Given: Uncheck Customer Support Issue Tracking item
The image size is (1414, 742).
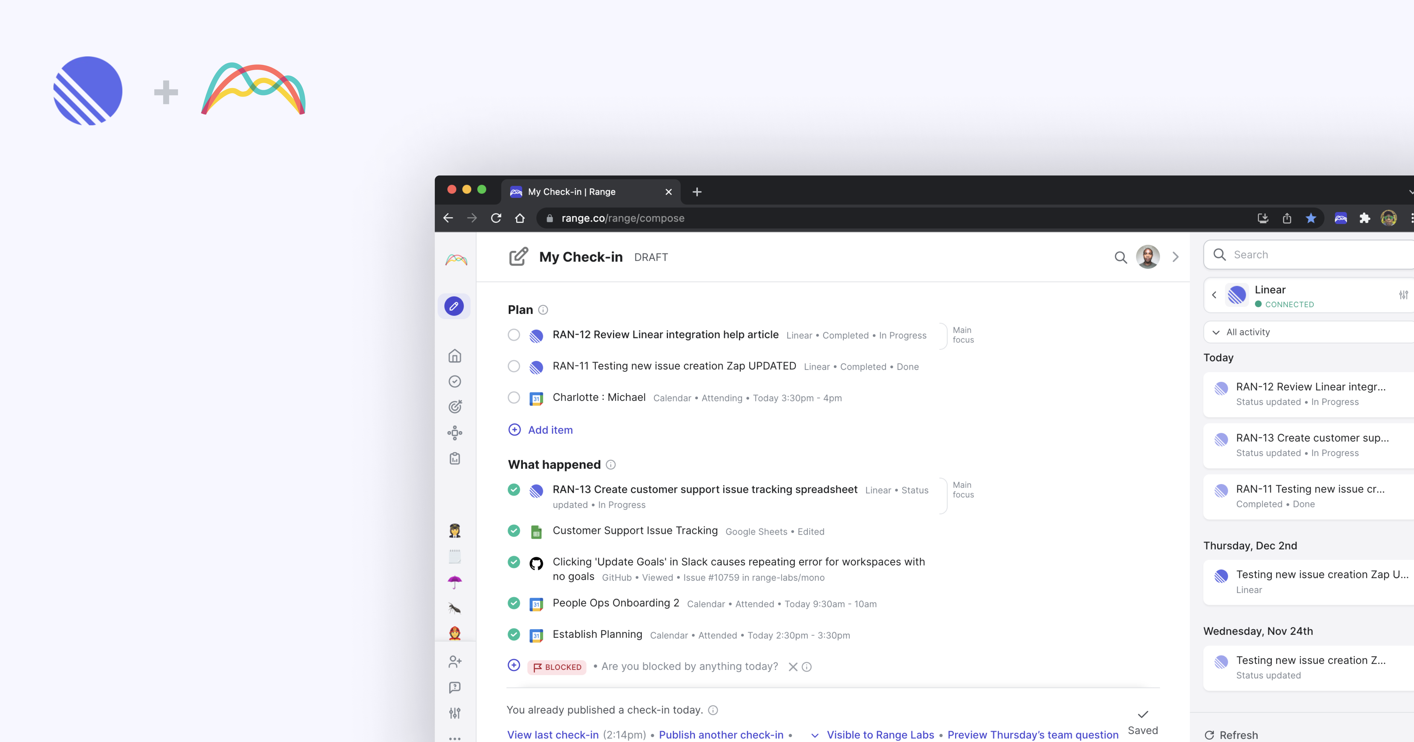Looking at the screenshot, I should [x=514, y=531].
